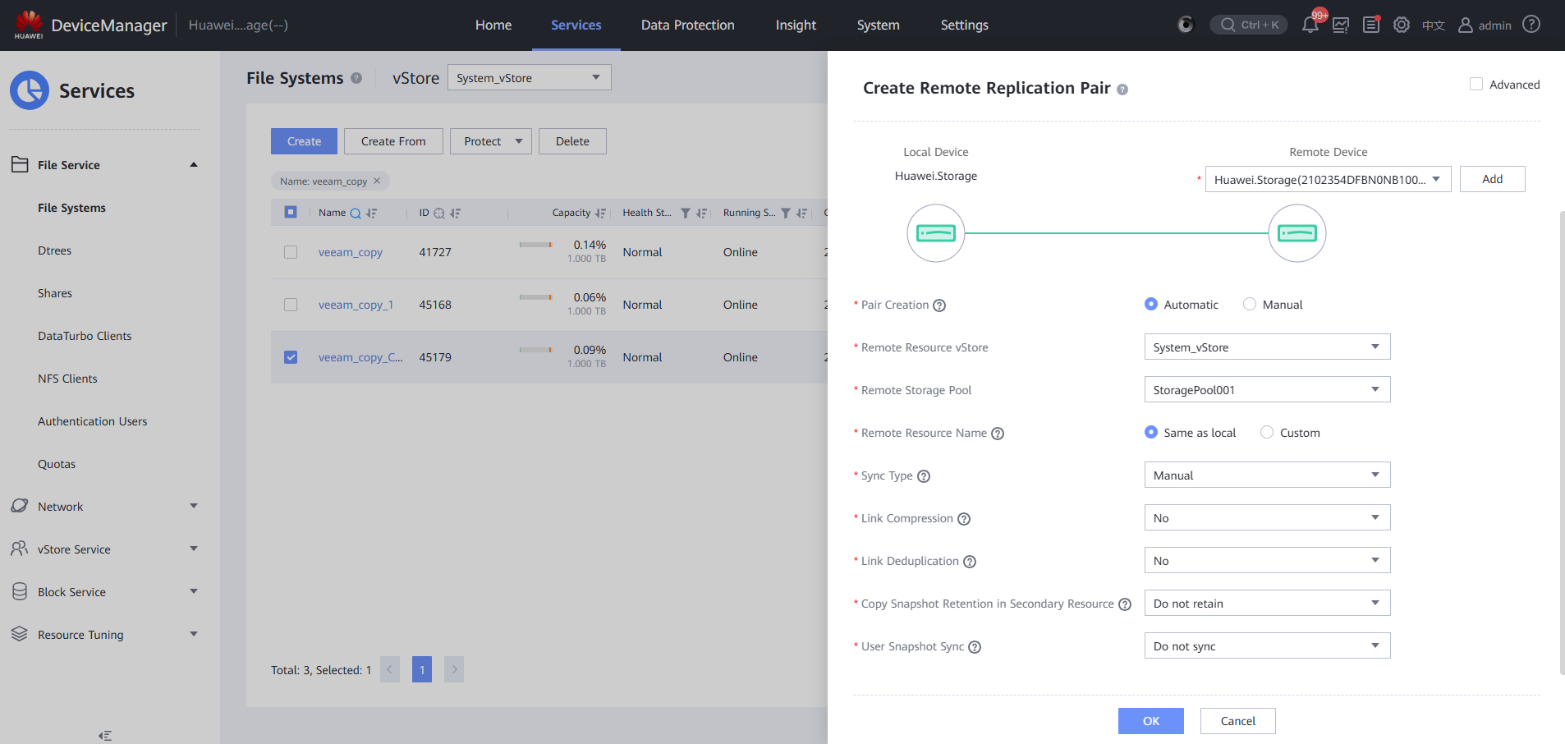Switch language with the 中文 icon
The width and height of the screenshot is (1565, 744).
coord(1433,25)
